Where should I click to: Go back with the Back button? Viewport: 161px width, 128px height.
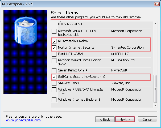105,119
